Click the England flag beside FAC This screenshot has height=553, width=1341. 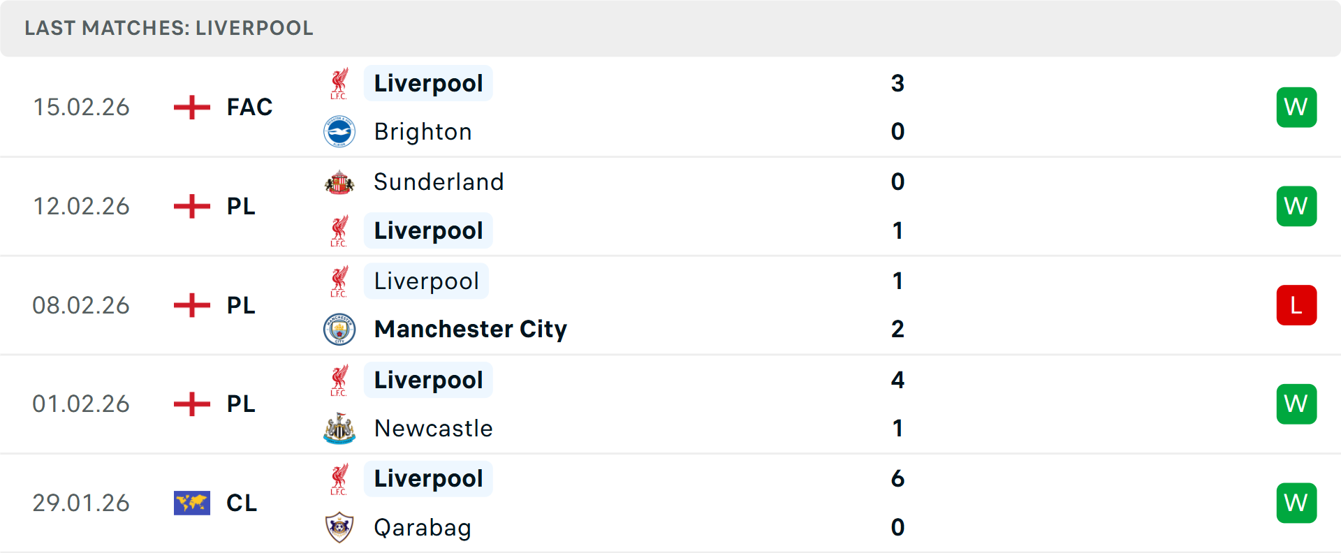191,107
